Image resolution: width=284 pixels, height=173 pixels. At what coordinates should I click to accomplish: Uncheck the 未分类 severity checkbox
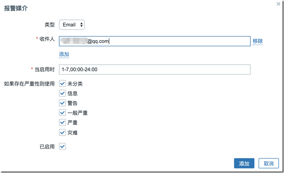[63, 83]
